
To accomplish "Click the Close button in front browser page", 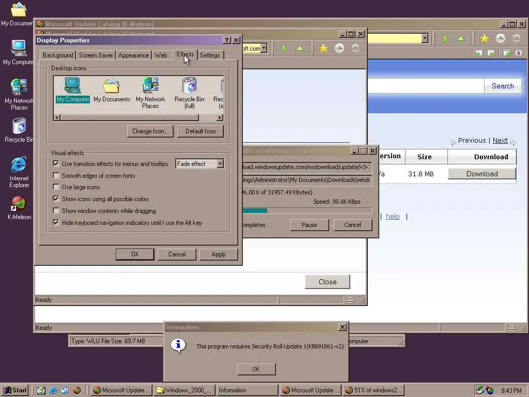I will click(x=328, y=282).
